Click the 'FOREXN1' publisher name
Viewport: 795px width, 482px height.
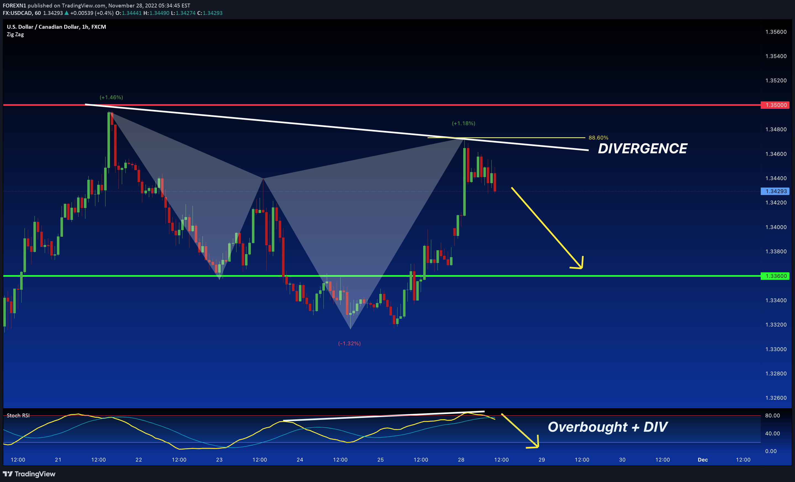[15, 6]
